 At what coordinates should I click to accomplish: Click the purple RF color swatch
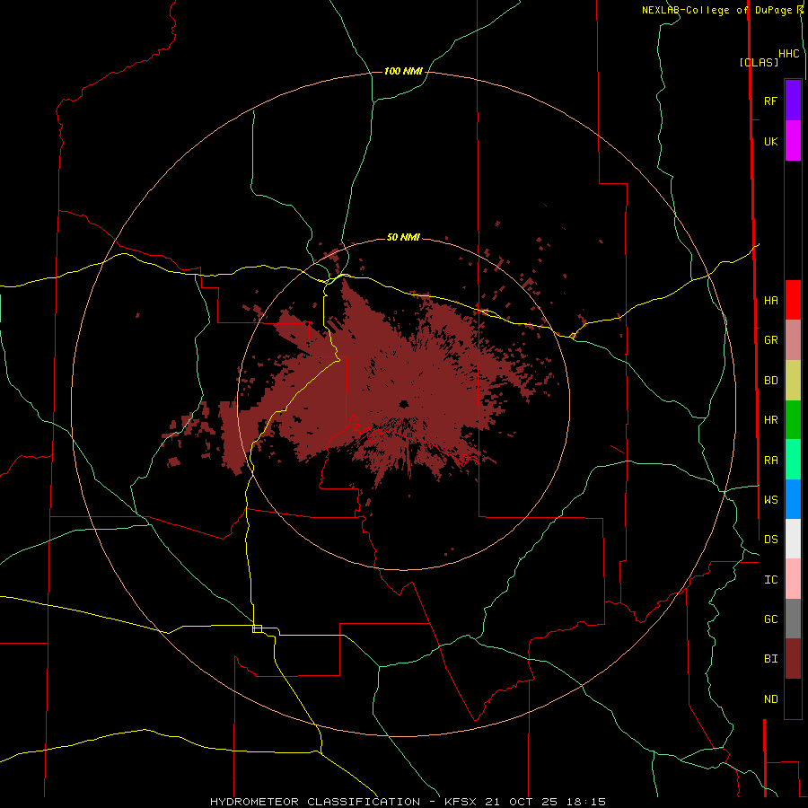coord(793,101)
